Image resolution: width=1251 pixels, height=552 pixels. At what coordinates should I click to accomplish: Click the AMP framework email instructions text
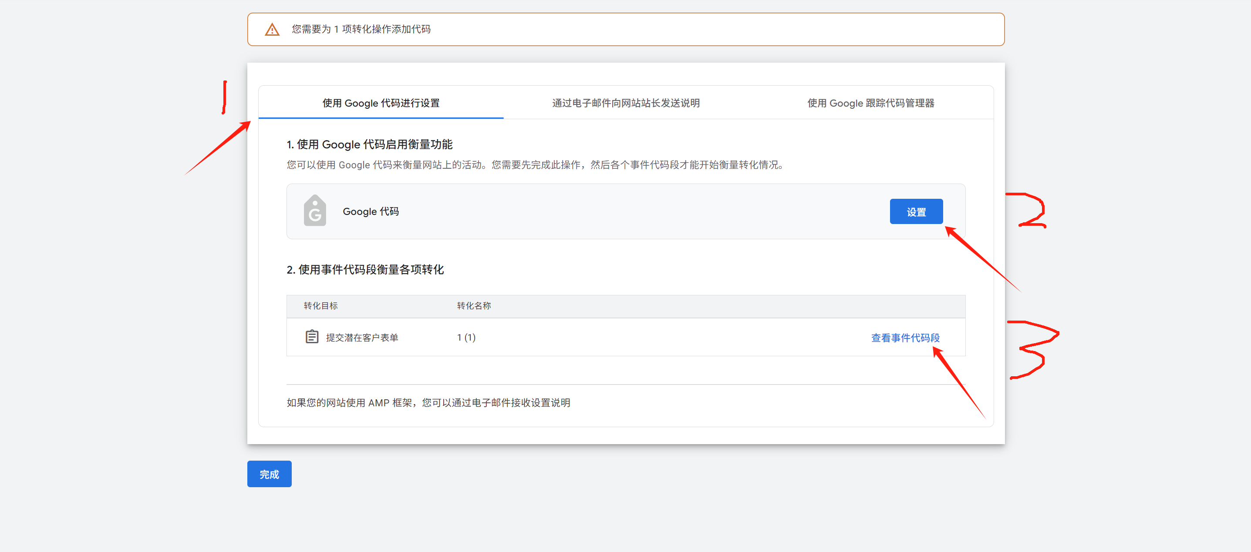click(428, 403)
